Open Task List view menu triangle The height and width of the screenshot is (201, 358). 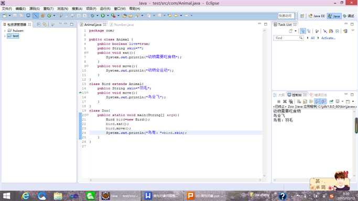tap(353, 30)
